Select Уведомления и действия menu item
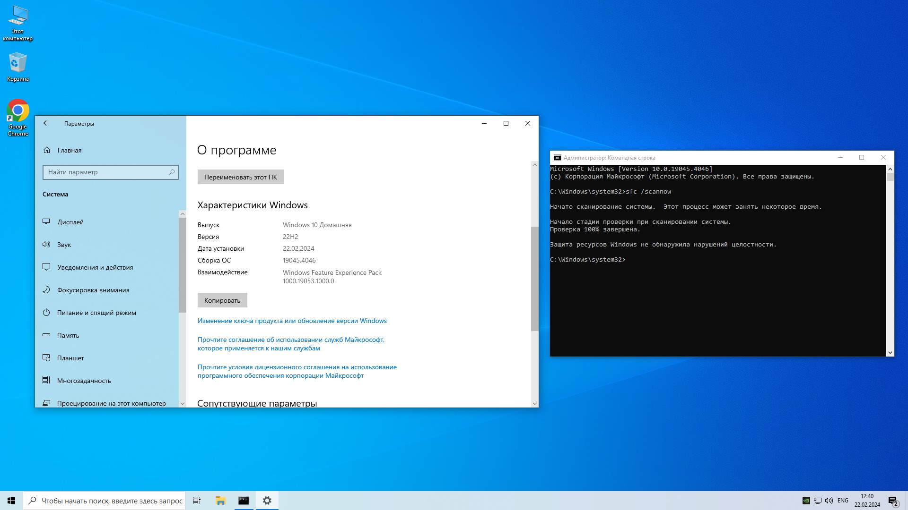The width and height of the screenshot is (908, 510). (x=95, y=267)
